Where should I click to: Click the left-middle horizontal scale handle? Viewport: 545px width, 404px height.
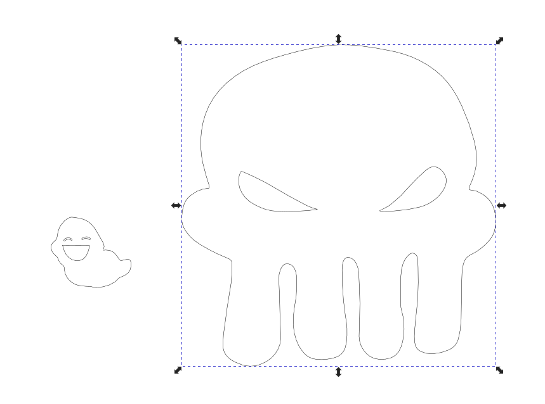176,205
